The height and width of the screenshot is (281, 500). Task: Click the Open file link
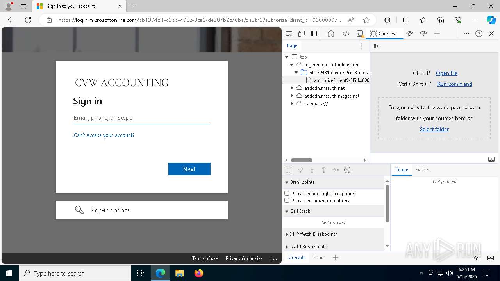[x=446, y=73]
